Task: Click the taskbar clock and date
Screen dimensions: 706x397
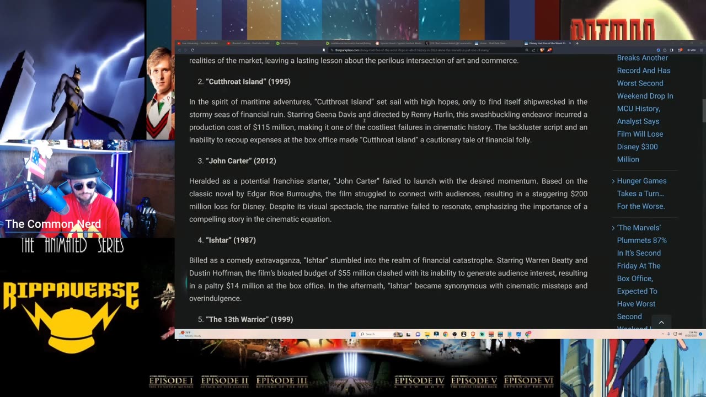Action: (x=692, y=334)
